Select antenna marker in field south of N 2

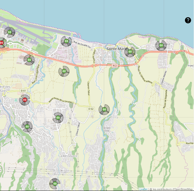[64, 71]
